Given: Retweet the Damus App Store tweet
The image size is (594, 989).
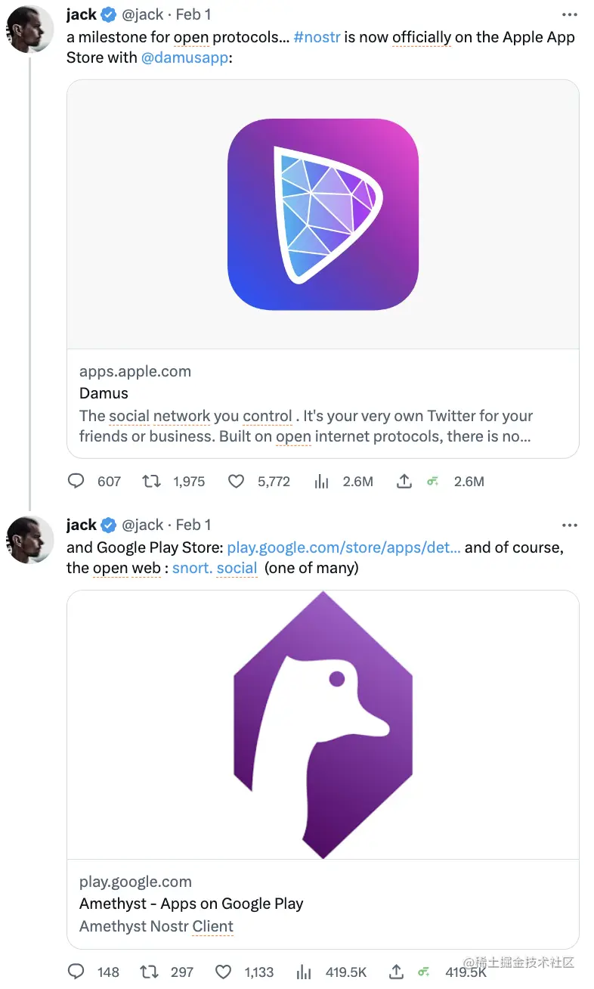Looking at the screenshot, I should [x=151, y=481].
